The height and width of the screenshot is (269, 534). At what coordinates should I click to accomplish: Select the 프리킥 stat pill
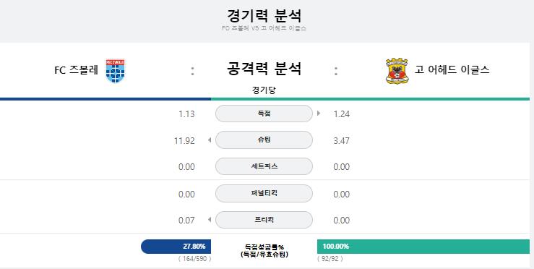(264, 220)
